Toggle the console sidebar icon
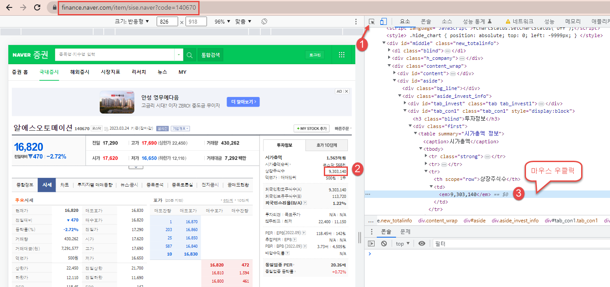This screenshot has width=610, height=287. point(372,244)
